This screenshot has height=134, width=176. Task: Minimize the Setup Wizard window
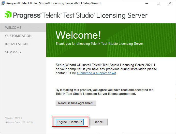point(147,3)
